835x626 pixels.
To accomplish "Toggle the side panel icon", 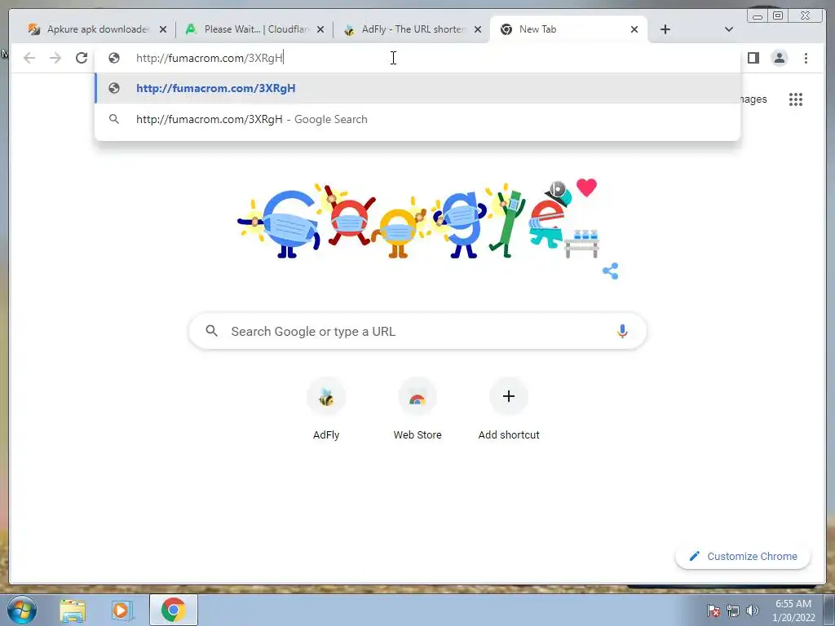I will (753, 58).
